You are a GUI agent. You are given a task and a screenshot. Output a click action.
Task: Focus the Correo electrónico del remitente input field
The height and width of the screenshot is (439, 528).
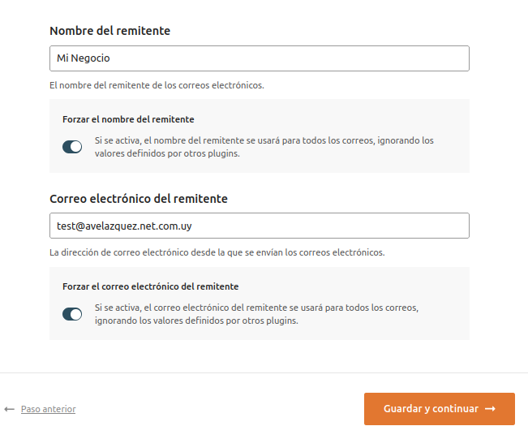click(x=260, y=226)
